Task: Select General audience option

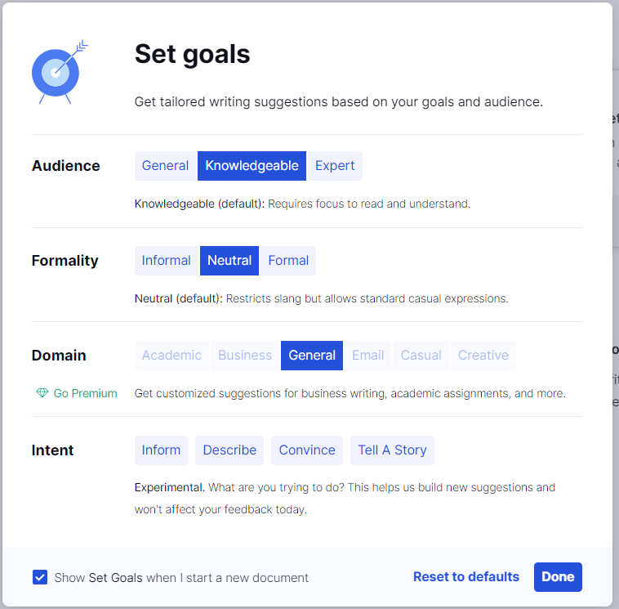Action: point(165,166)
